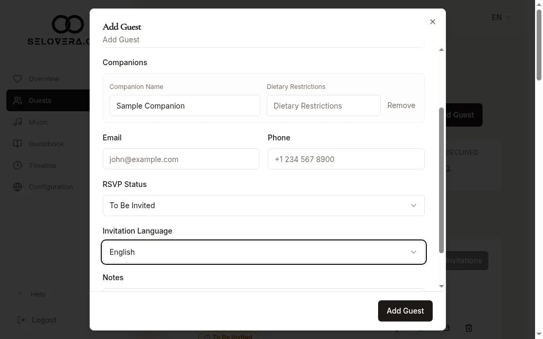543x339 pixels.
Task: Click the Phone input field
Action: 346,159
